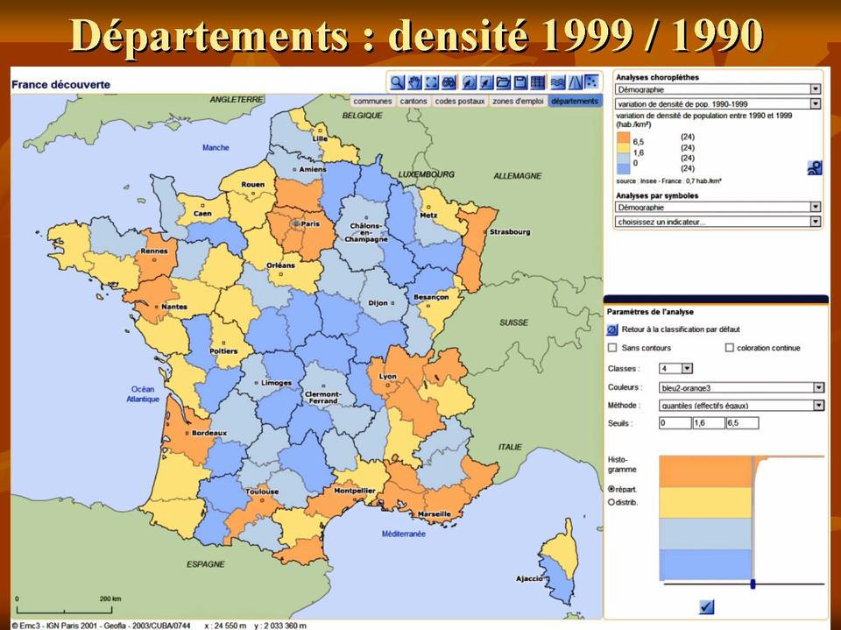The height and width of the screenshot is (630, 841).
Task: Click the floppy disk save icon
Action: [x=520, y=82]
